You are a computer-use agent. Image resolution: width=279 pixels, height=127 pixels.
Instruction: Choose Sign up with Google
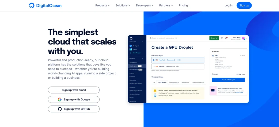(74, 100)
